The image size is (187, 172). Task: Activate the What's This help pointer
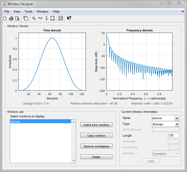69,18
